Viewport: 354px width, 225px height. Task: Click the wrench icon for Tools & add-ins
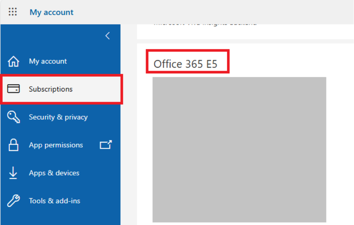(13, 201)
